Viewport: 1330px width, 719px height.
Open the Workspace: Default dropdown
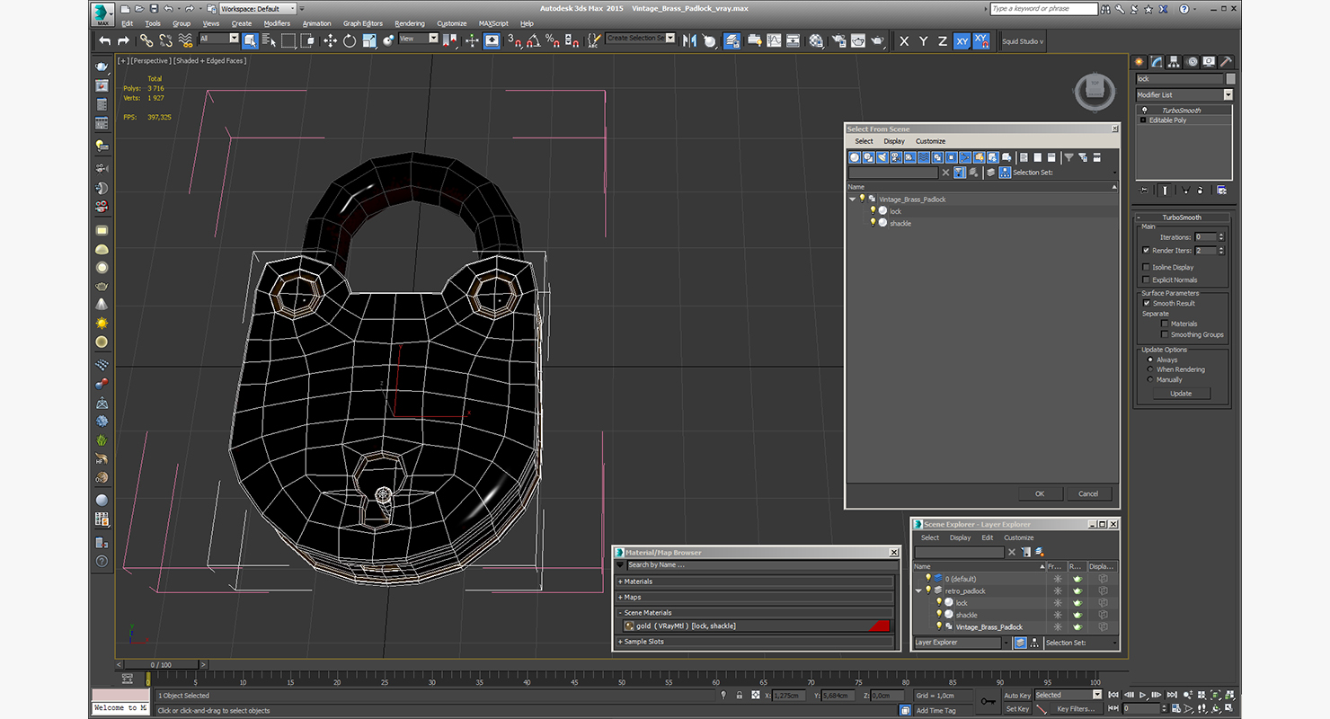pyautogui.click(x=258, y=9)
